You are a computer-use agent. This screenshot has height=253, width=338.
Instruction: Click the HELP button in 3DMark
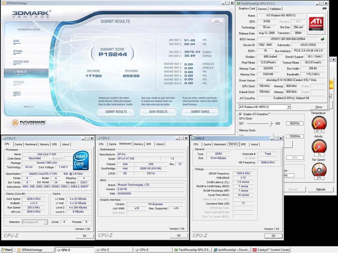217,21
